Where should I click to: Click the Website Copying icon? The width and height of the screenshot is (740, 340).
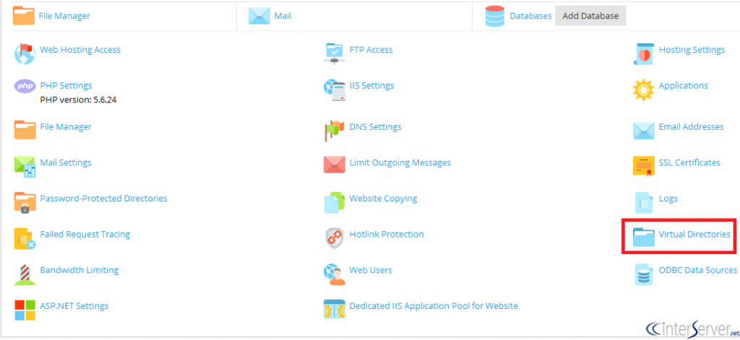tap(335, 202)
